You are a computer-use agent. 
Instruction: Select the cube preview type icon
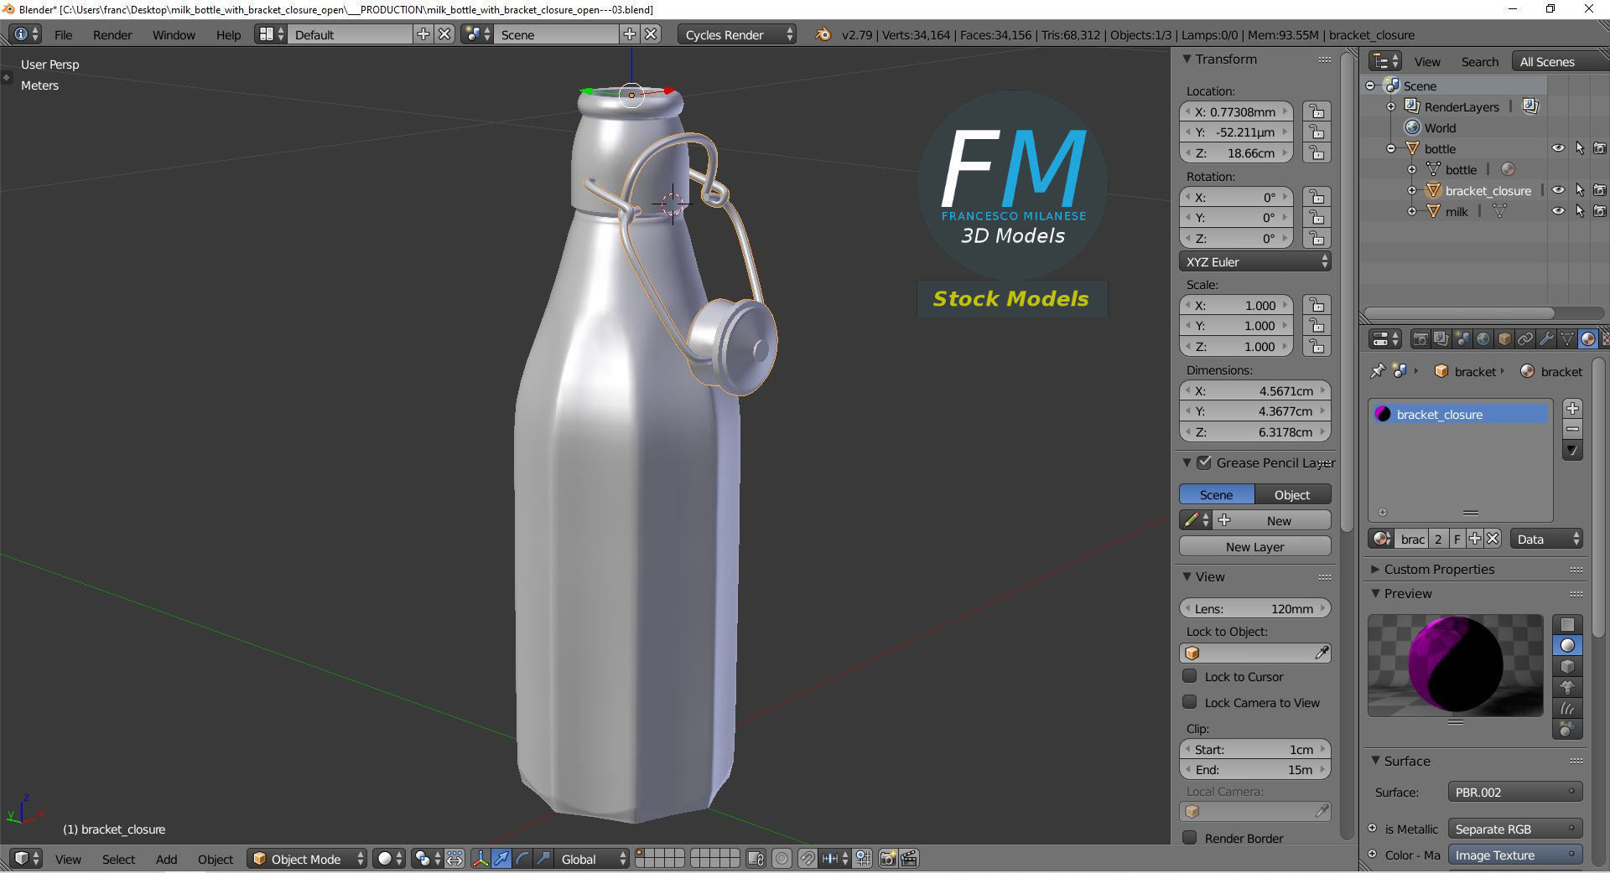pos(1567,667)
